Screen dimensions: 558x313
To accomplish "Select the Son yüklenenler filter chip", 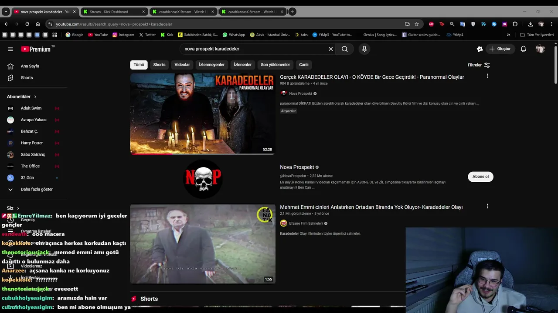I will point(276,65).
